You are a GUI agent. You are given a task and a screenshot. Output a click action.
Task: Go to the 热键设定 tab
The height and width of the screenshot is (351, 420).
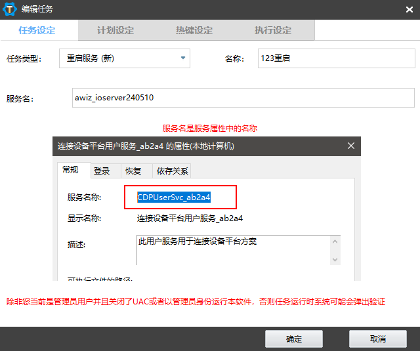[x=194, y=31]
